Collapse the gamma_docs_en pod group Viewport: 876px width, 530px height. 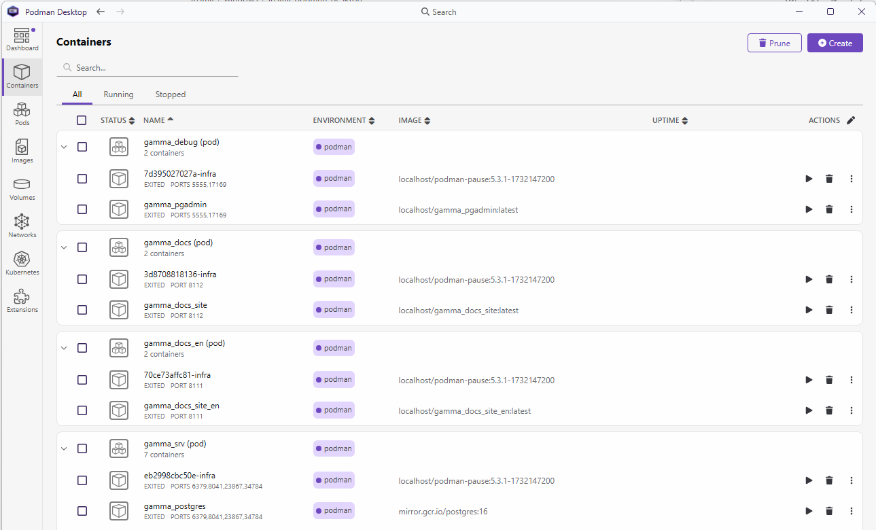click(x=65, y=348)
